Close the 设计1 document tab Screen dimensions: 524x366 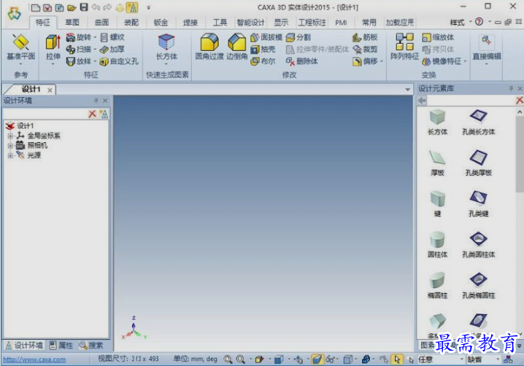pos(50,90)
